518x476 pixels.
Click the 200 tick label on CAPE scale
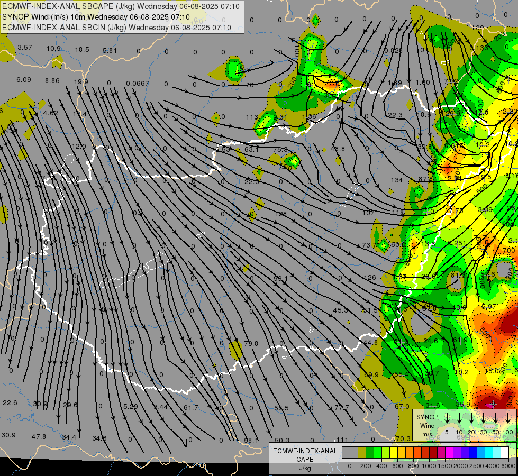pyautogui.click(x=366, y=466)
